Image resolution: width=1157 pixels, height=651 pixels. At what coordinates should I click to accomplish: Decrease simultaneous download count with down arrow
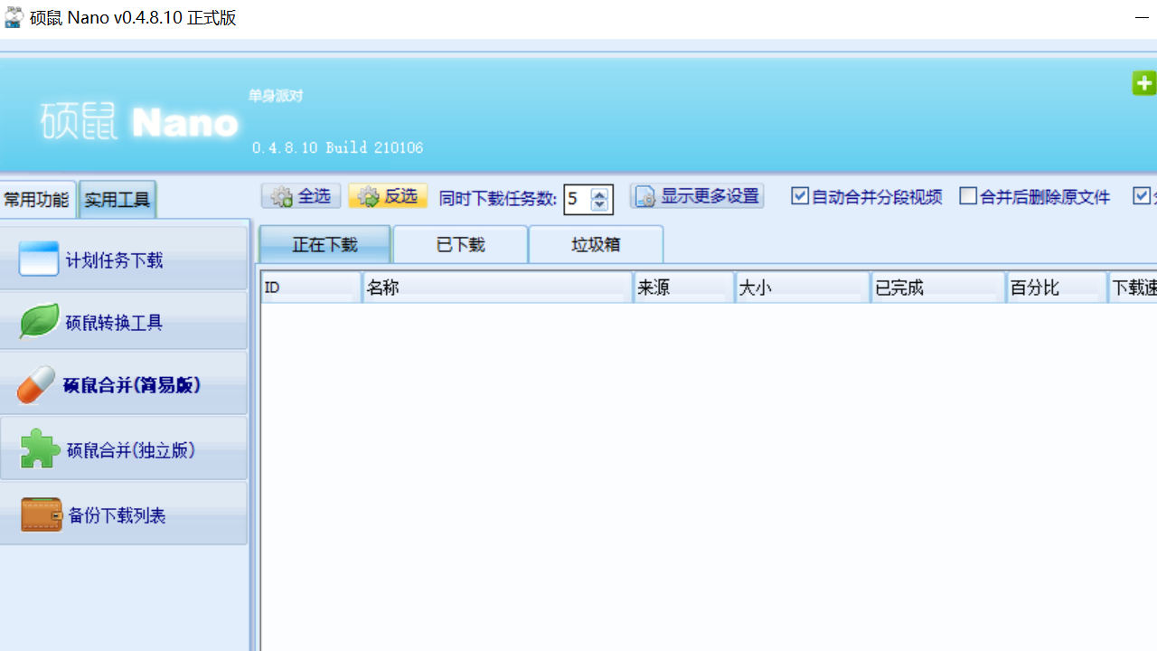(599, 205)
